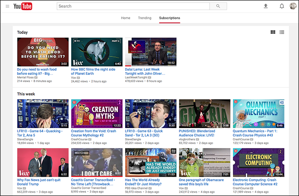Click into the Search field
The height and width of the screenshot is (196, 299).
[133, 6]
